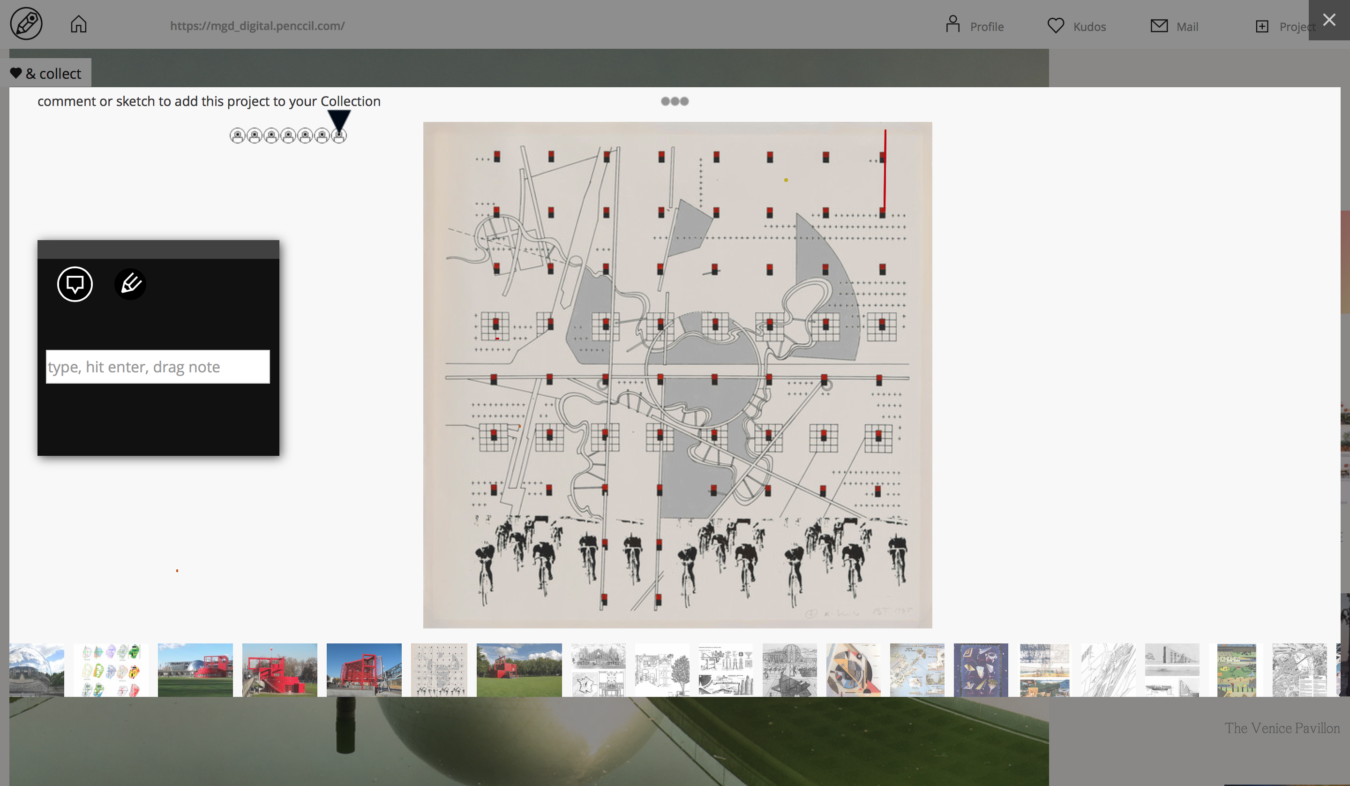The width and height of the screenshot is (1350, 786).
Task: Open the mirrored sphere thumbnail
Action: [37, 670]
